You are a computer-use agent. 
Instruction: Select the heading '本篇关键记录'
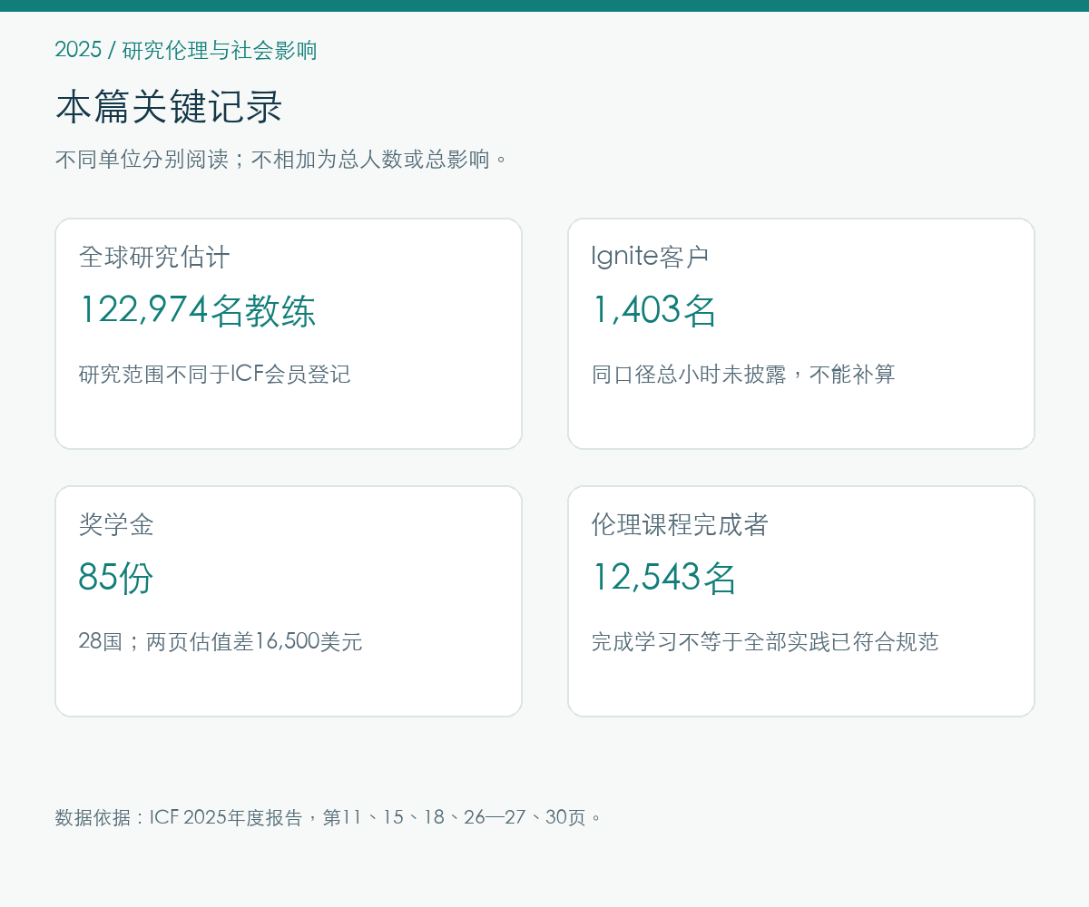[169, 107]
